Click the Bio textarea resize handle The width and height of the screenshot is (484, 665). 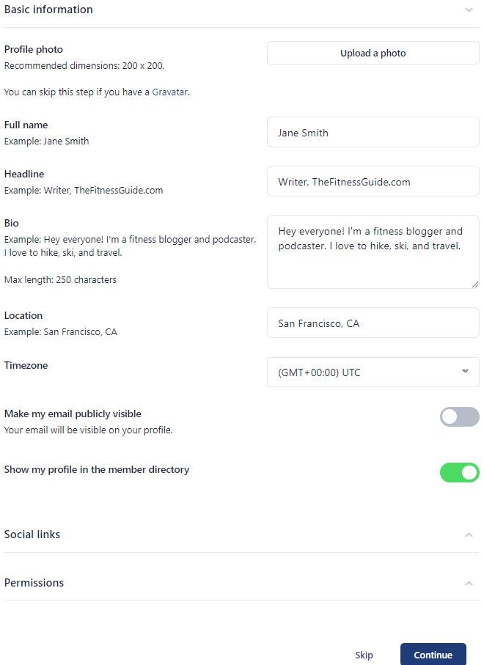point(475,284)
